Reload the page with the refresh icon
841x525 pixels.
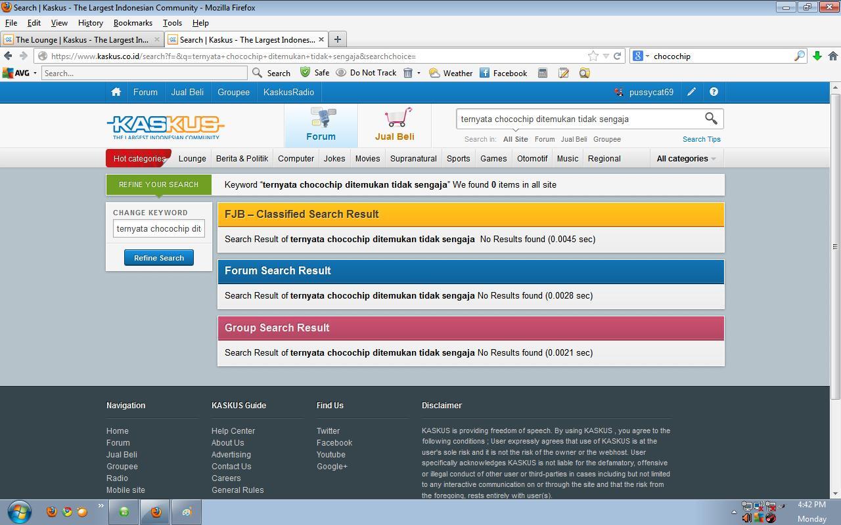pyautogui.click(x=617, y=56)
